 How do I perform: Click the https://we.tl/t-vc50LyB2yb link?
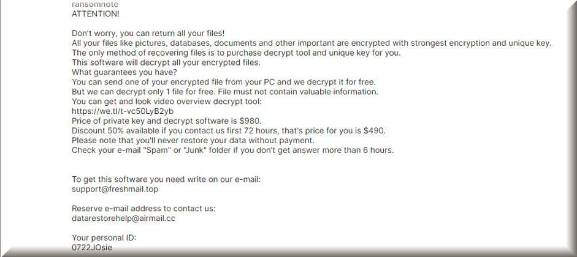coord(123,111)
